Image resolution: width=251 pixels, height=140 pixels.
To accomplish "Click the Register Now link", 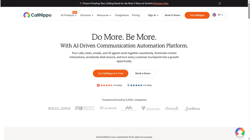I will (161, 3).
